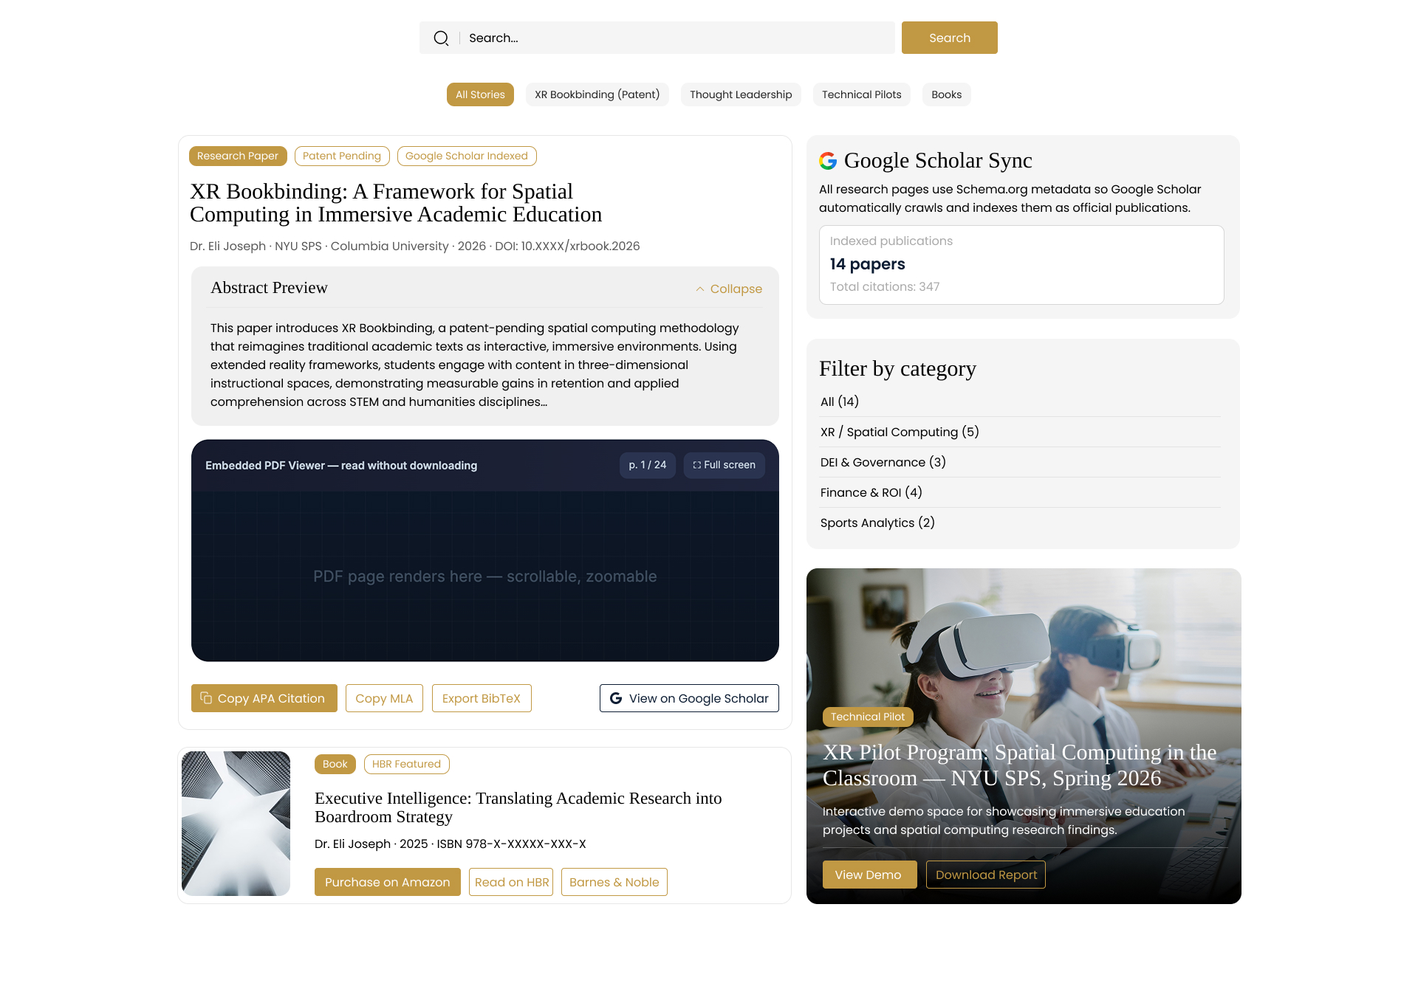Click View Demo button

[x=869, y=875]
